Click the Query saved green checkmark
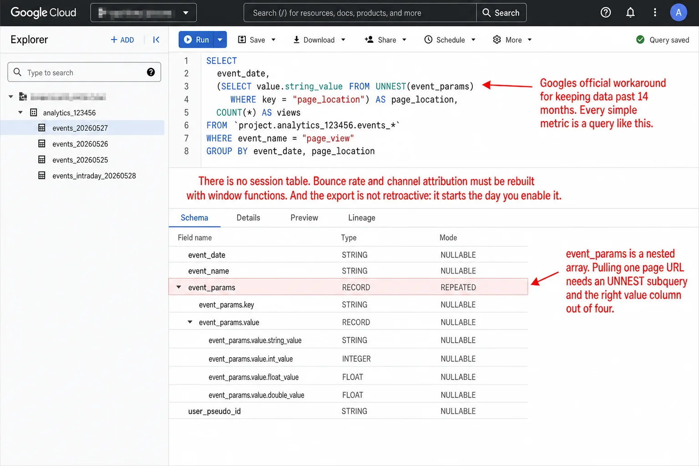The height and width of the screenshot is (466, 699). tap(640, 40)
